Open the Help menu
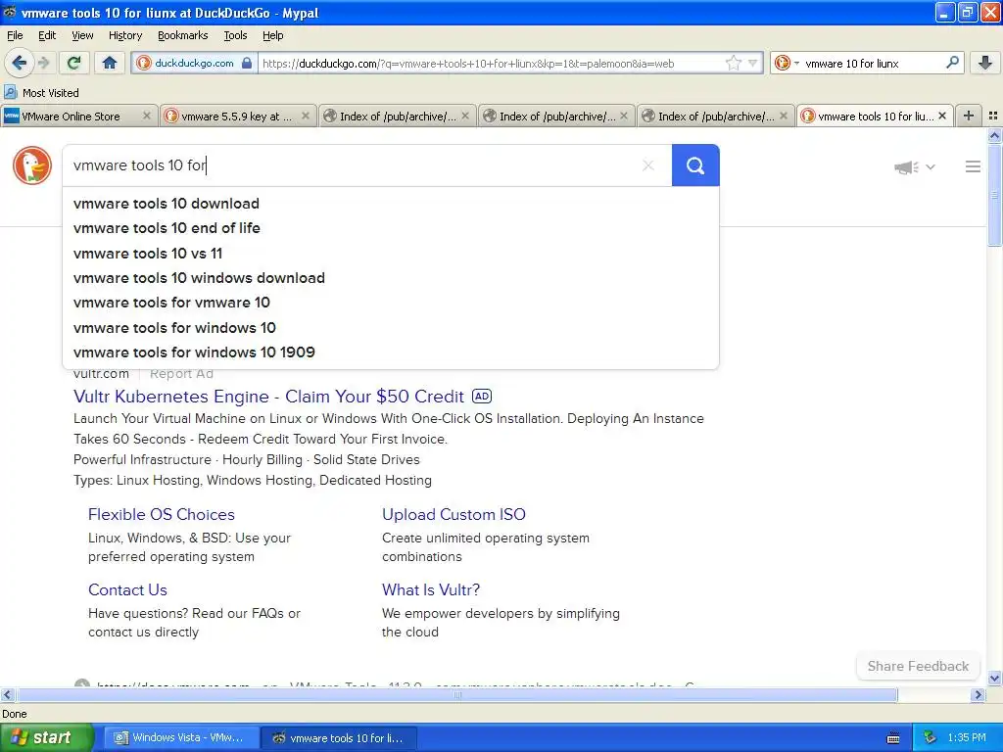The image size is (1003, 752). click(x=272, y=35)
